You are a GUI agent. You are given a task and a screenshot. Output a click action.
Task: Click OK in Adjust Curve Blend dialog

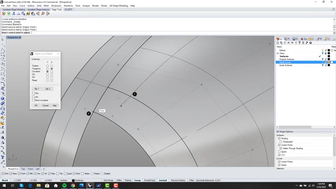point(36,106)
